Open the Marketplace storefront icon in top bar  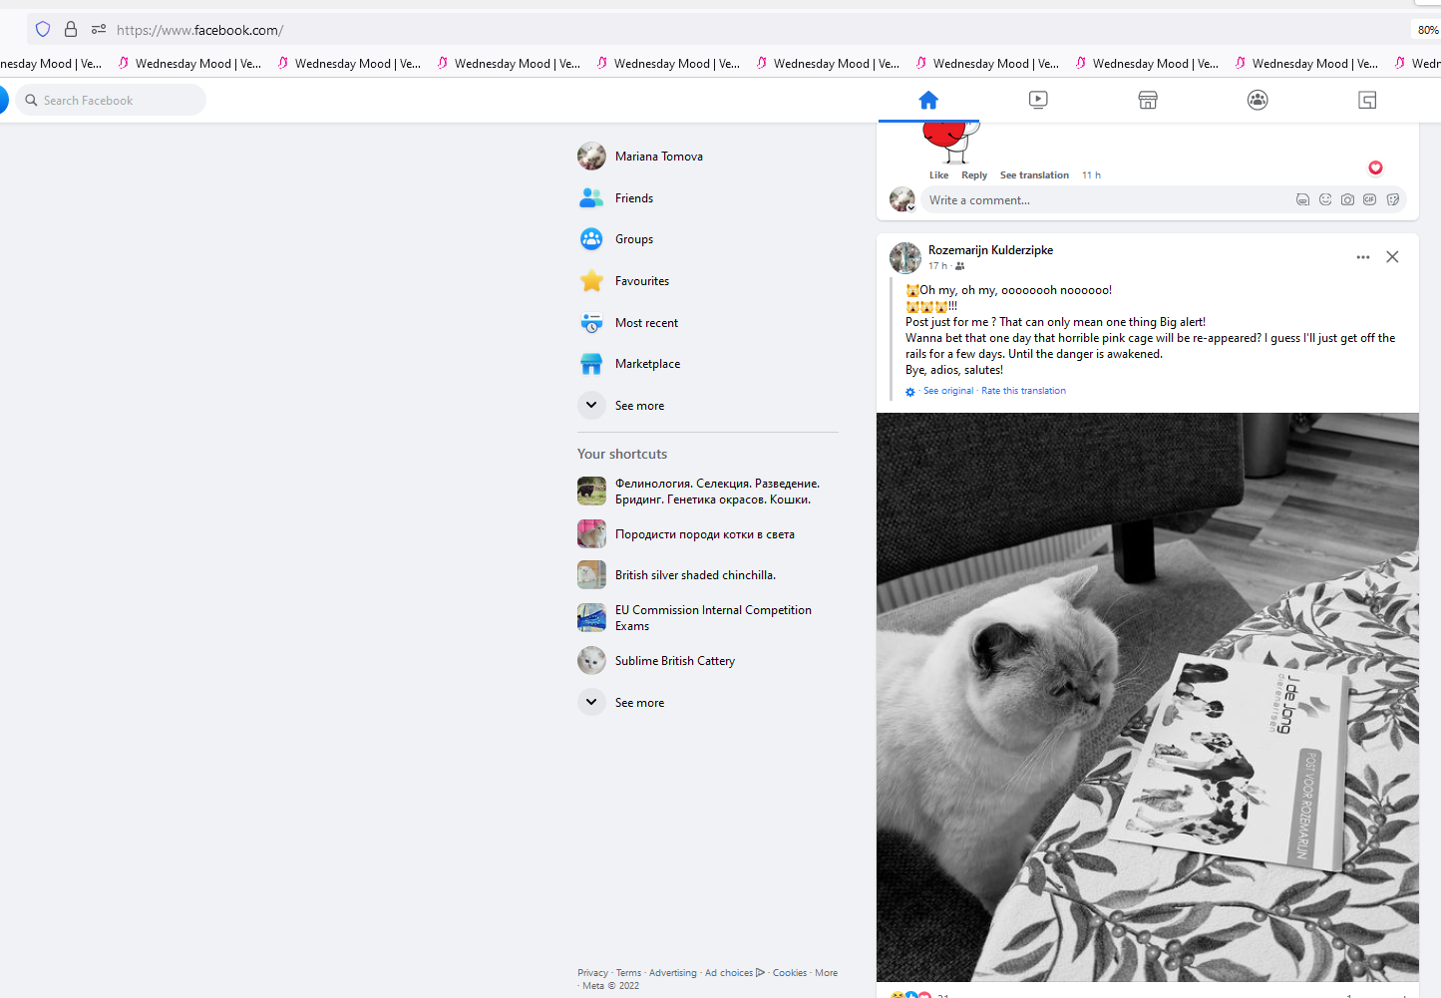point(1148,100)
